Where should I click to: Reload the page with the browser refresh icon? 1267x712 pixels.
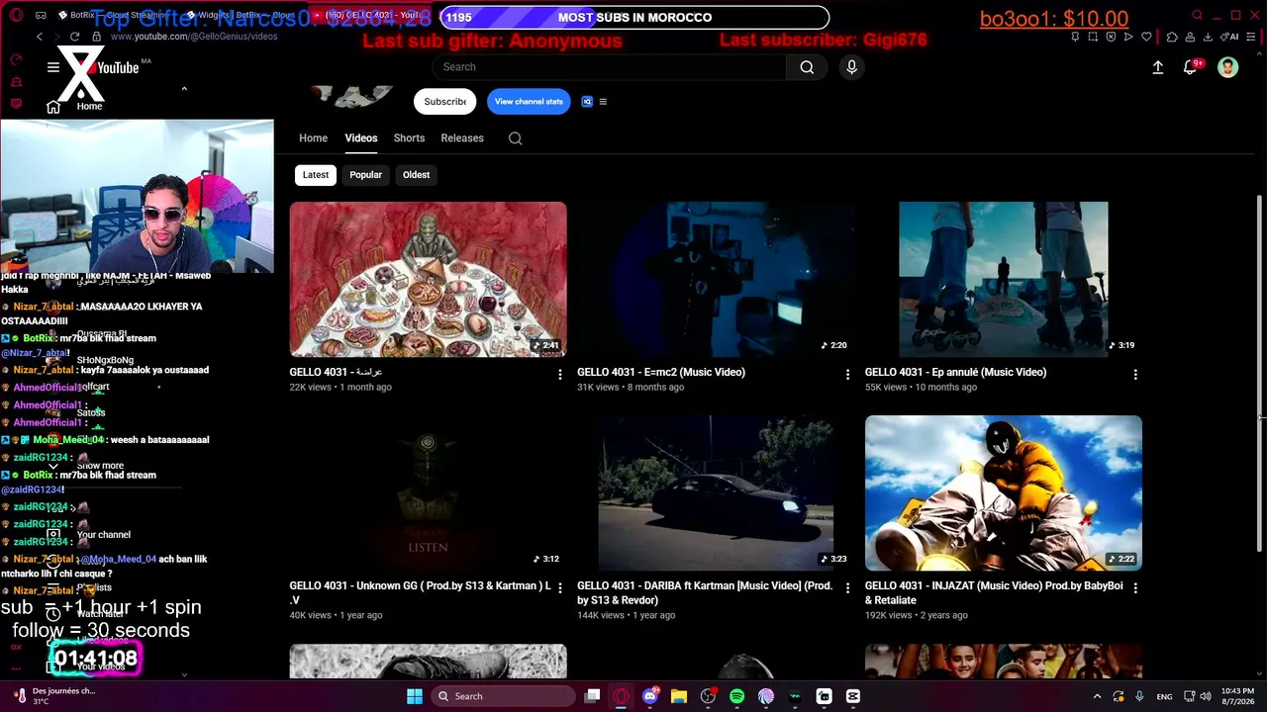point(74,37)
